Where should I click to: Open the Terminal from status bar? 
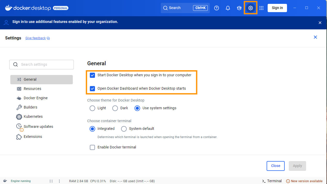pyautogui.click(x=272, y=181)
